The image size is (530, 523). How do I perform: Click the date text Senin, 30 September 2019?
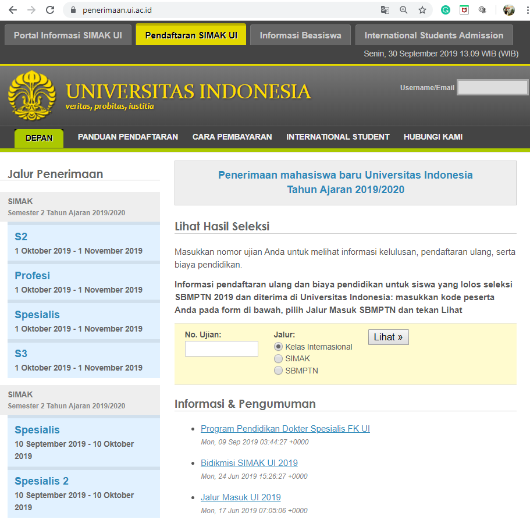click(410, 54)
